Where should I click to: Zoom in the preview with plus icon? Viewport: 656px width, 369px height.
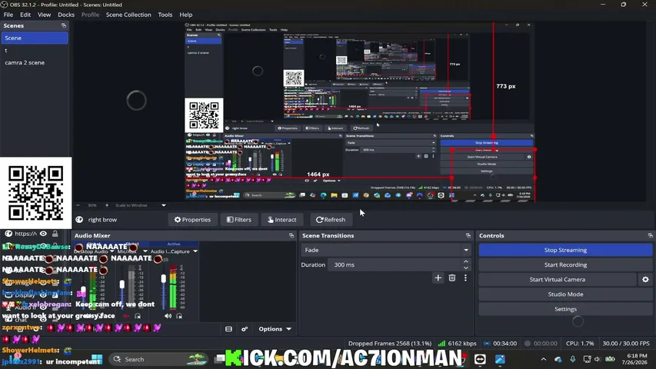click(107, 205)
